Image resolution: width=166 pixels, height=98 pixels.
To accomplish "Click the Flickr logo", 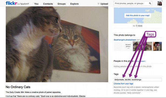I will [11, 3].
